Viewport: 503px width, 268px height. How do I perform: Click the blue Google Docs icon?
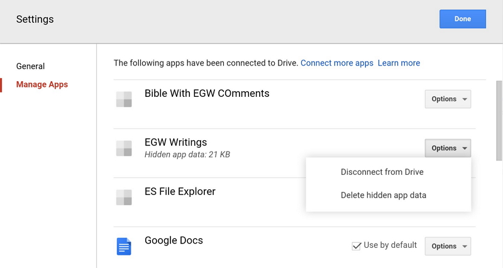[124, 247]
